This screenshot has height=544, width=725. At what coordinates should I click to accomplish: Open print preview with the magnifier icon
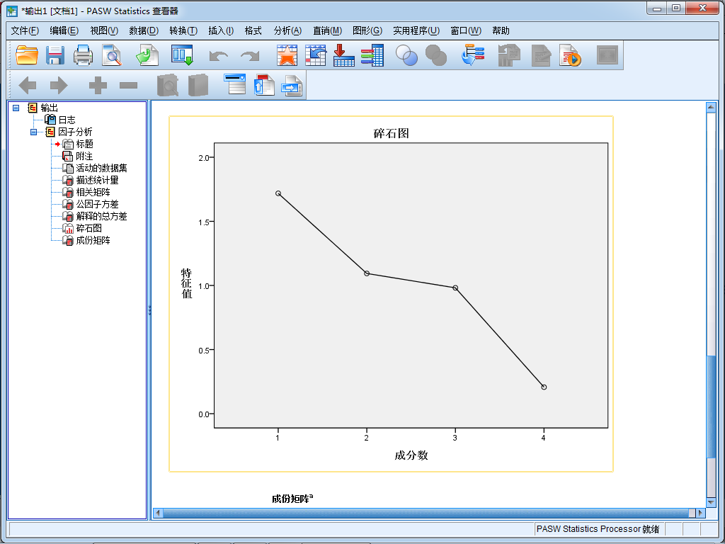(111, 55)
